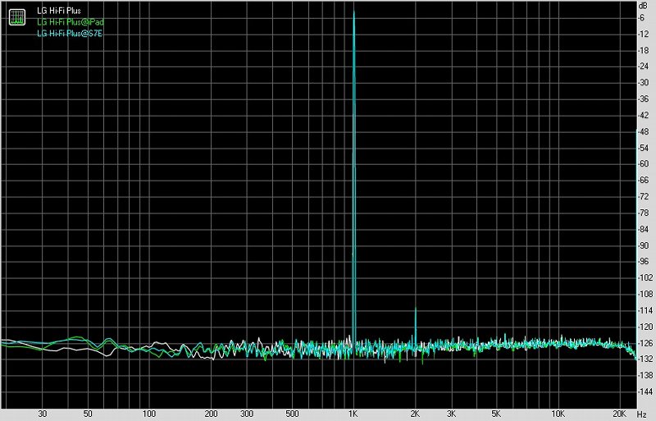Image resolution: width=656 pixels, height=421 pixels.
Task: Click the 20K frequency axis label
Action: pos(619,414)
